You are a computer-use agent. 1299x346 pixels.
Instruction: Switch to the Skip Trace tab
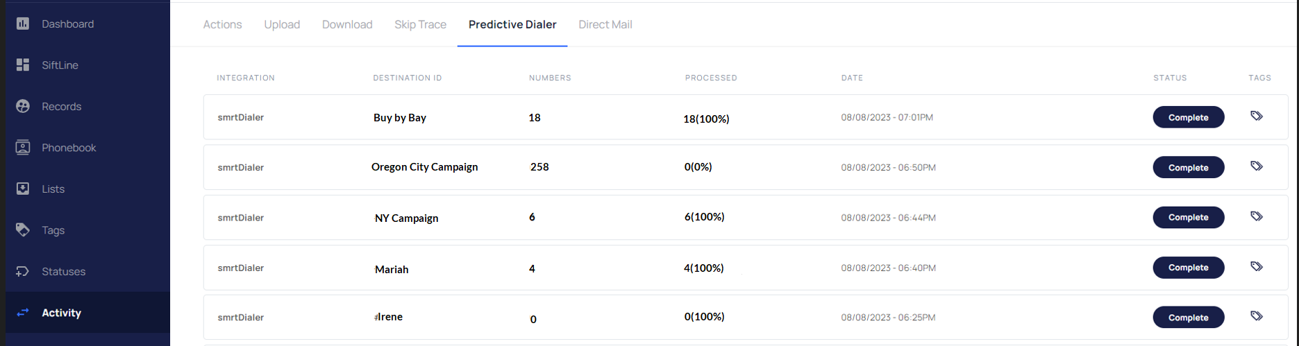pos(420,24)
